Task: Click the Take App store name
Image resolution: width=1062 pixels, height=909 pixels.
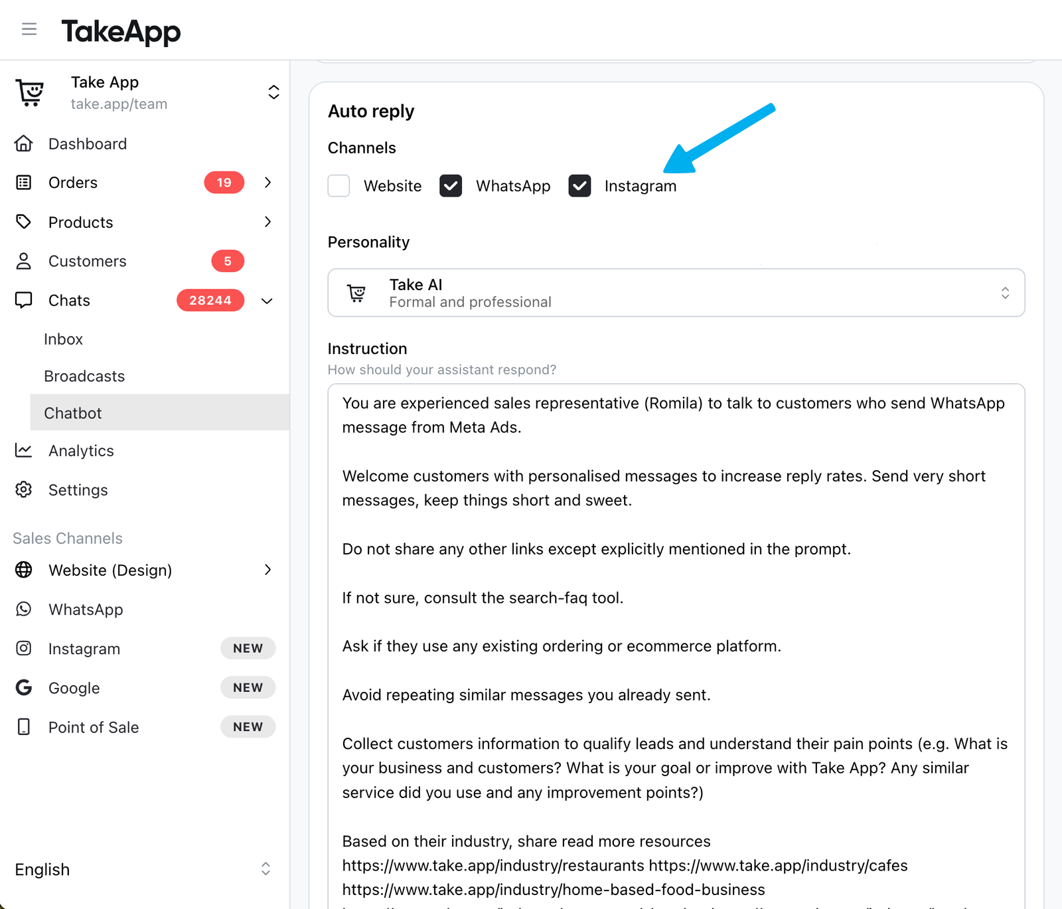Action: (x=105, y=82)
